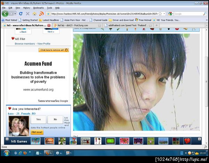Viewport: 209px width, 163px height.
Task: Click the Flirt now! button
Action: [x=37, y=132]
